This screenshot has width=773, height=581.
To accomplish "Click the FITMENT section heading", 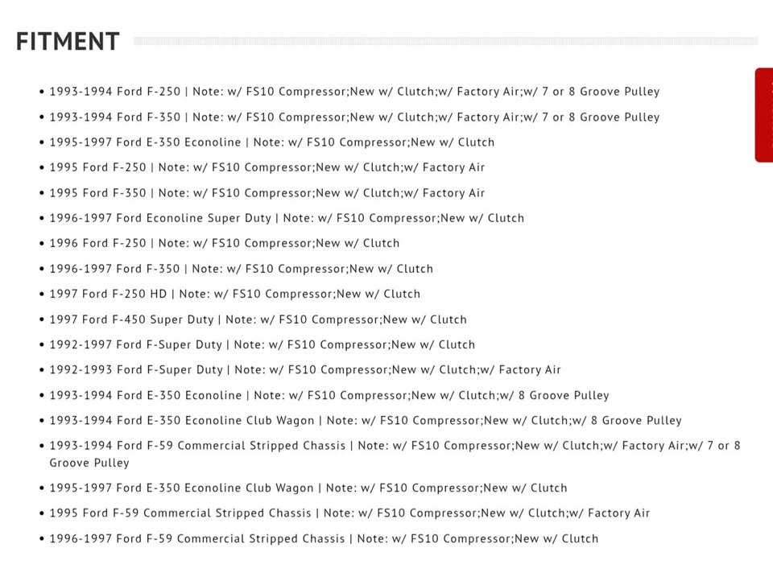I will [68, 41].
